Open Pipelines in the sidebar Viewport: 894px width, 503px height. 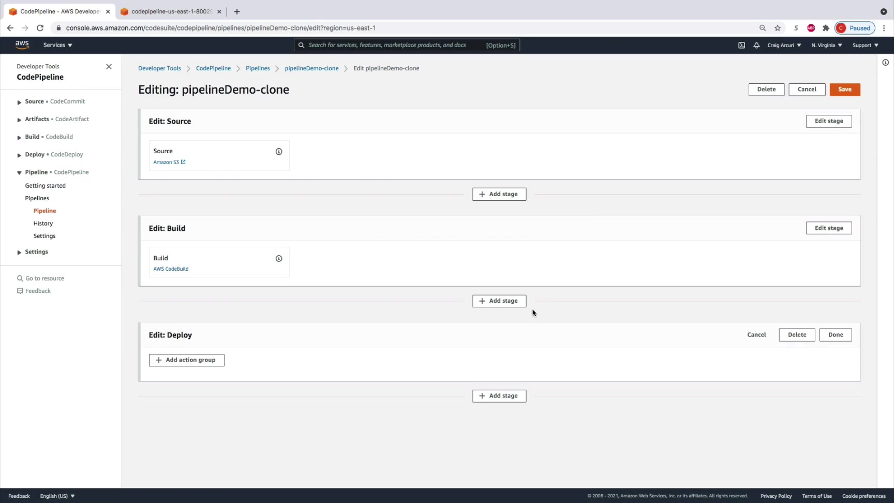[x=37, y=198]
